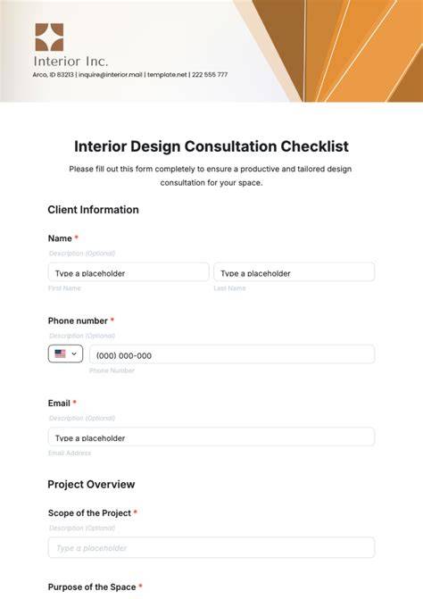The width and height of the screenshot is (423, 599).
Task: Select the Interior Design Consultation Checklist title
Action: 211,146
